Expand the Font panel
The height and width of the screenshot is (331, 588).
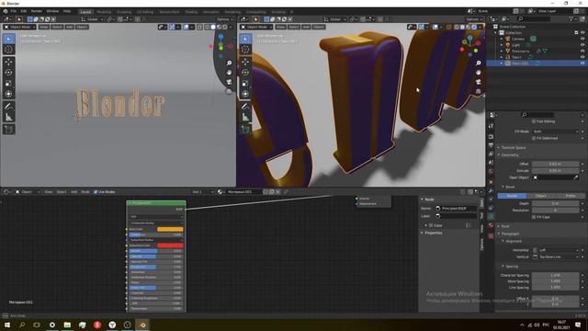504,226
